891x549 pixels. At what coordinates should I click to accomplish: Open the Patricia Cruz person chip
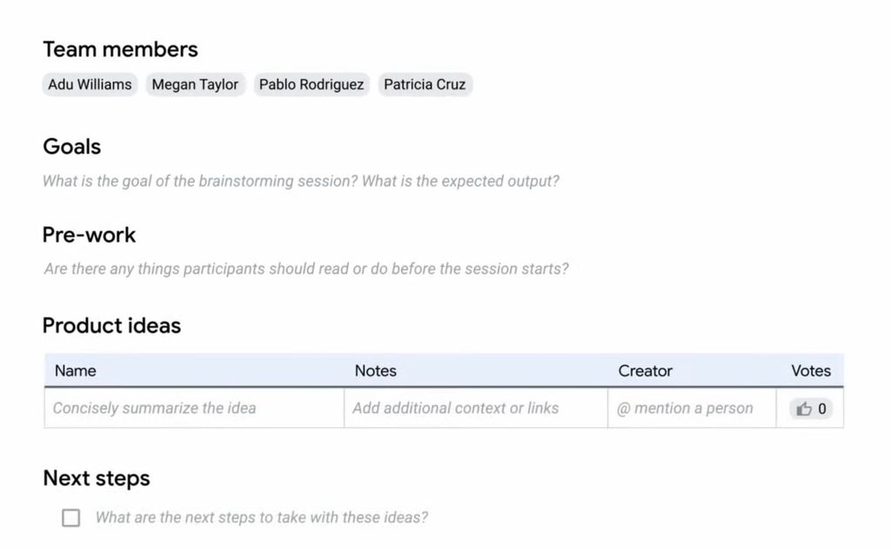(x=425, y=84)
